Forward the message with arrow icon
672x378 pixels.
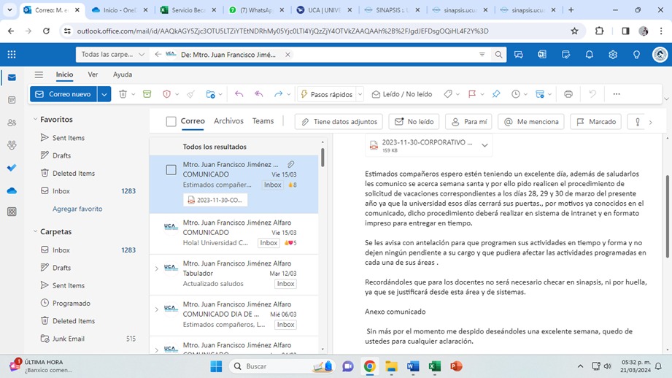click(x=278, y=94)
